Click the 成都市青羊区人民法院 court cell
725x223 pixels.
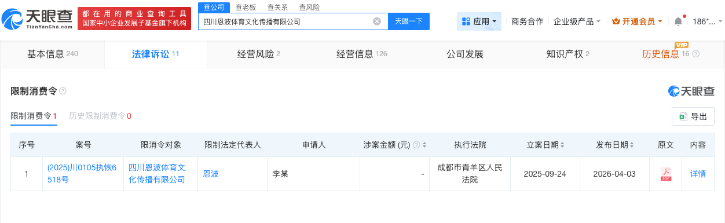470,174
